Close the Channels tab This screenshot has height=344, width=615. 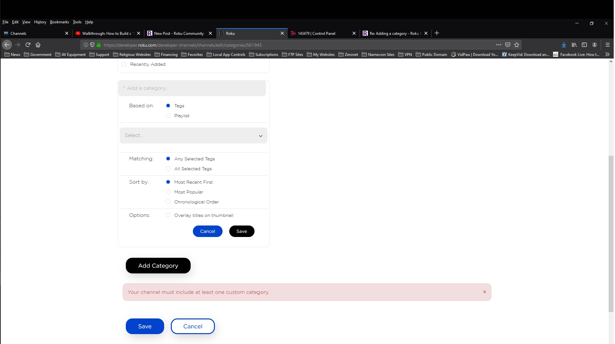point(67,33)
